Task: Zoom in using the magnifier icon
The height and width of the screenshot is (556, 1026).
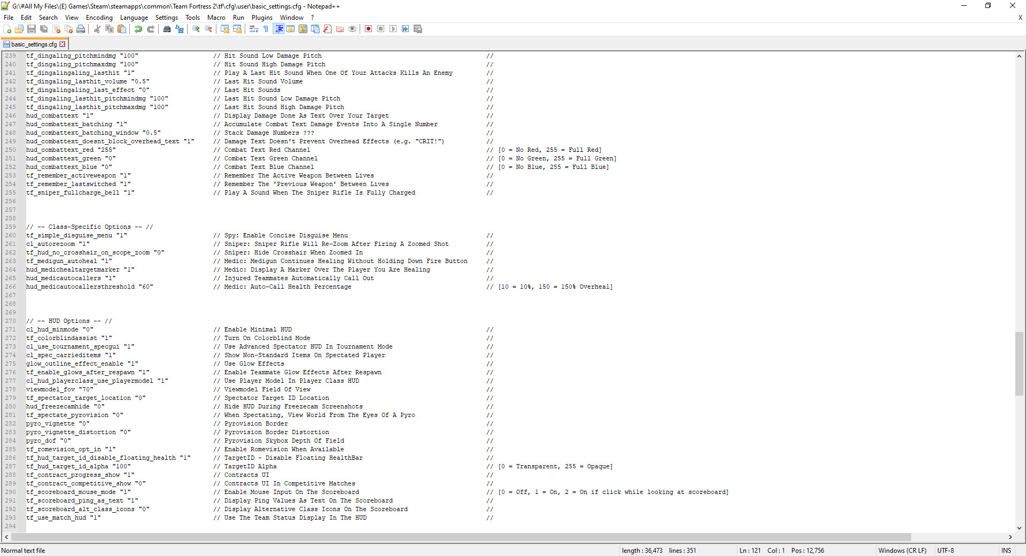Action: point(195,29)
